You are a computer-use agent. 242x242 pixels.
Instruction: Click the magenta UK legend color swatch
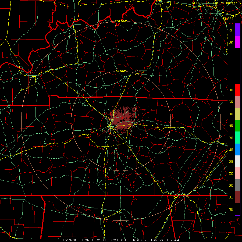pos(237,42)
